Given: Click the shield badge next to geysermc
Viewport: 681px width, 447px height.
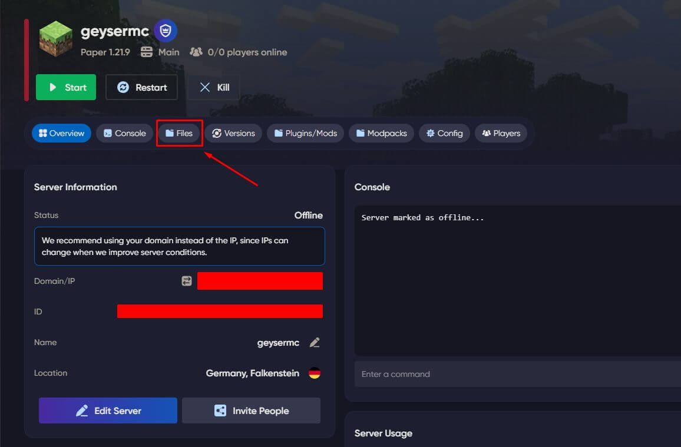Looking at the screenshot, I should tap(165, 30).
